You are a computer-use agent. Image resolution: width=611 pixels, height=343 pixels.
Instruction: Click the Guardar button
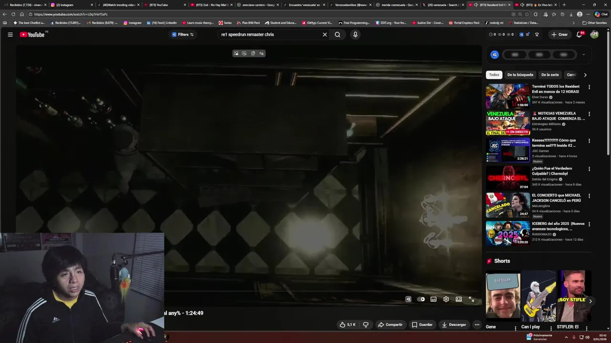click(422, 324)
